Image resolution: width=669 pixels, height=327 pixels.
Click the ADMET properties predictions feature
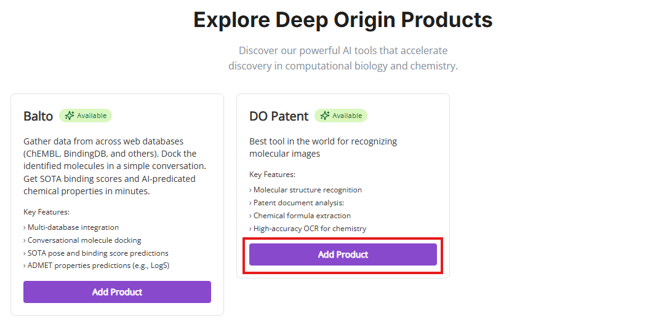[x=98, y=266]
